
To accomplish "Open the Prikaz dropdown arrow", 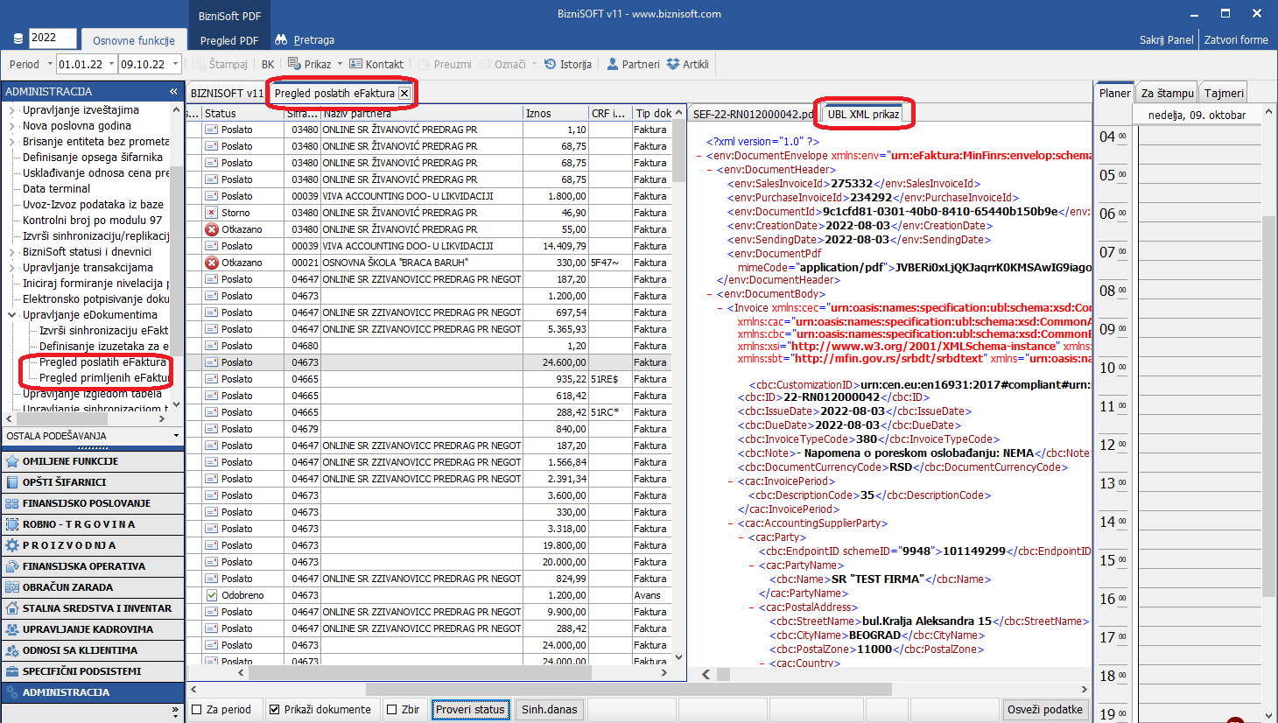I will pyautogui.click(x=340, y=64).
